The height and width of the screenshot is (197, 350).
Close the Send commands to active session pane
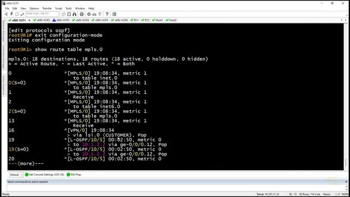[x=346, y=182]
